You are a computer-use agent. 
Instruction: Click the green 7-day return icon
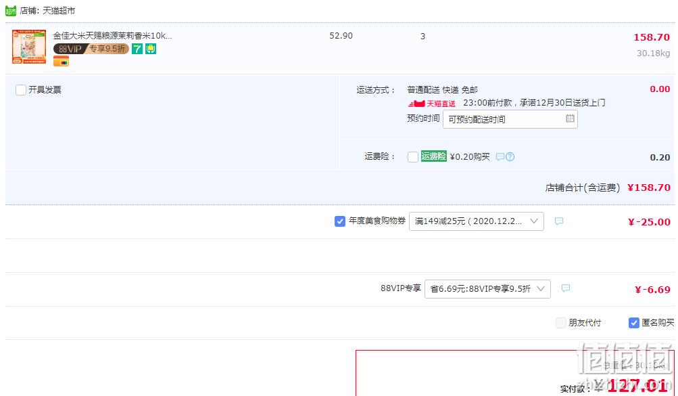(x=137, y=49)
